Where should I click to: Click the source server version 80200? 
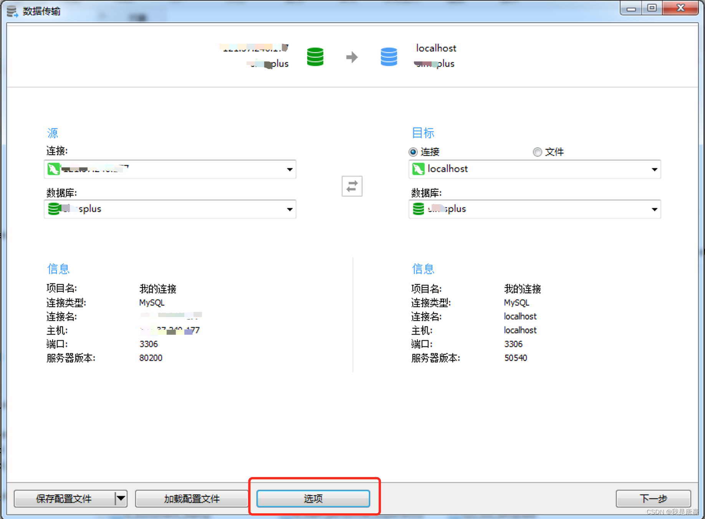pyautogui.click(x=151, y=358)
